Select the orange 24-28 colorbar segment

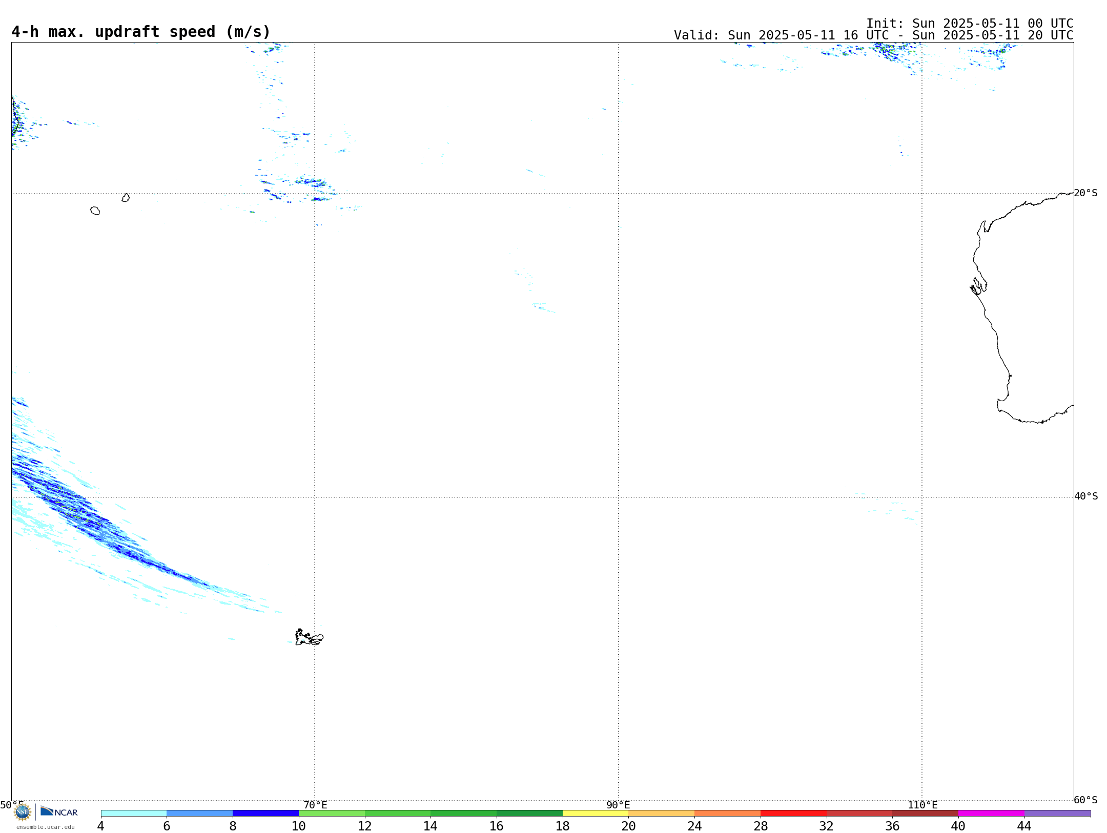728,813
